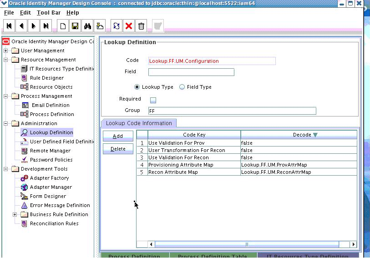The height and width of the screenshot is (258, 370).
Task: Select the Field Type radio button
Action: (182, 87)
